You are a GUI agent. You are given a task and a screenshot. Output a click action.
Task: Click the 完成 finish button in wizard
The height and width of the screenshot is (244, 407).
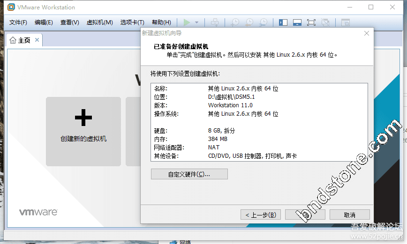(305, 214)
